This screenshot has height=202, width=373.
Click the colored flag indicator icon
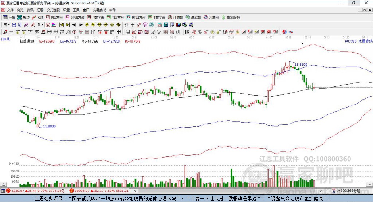point(54,24)
